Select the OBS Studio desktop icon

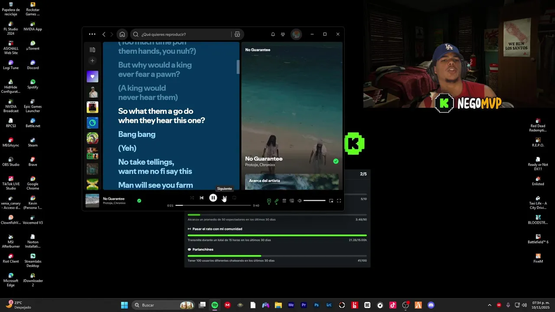point(11,161)
